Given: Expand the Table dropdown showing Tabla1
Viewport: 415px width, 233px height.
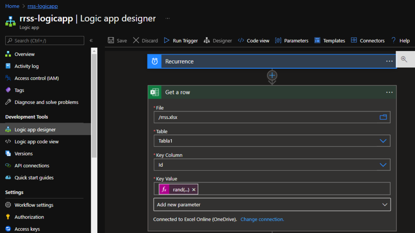Looking at the screenshot, I should 383,141.
